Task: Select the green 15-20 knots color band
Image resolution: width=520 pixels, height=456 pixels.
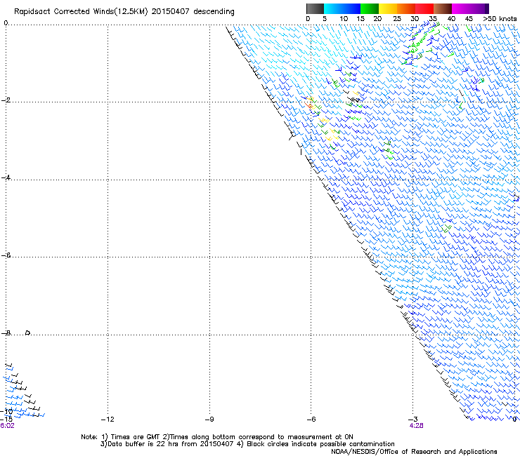Action: (x=370, y=8)
